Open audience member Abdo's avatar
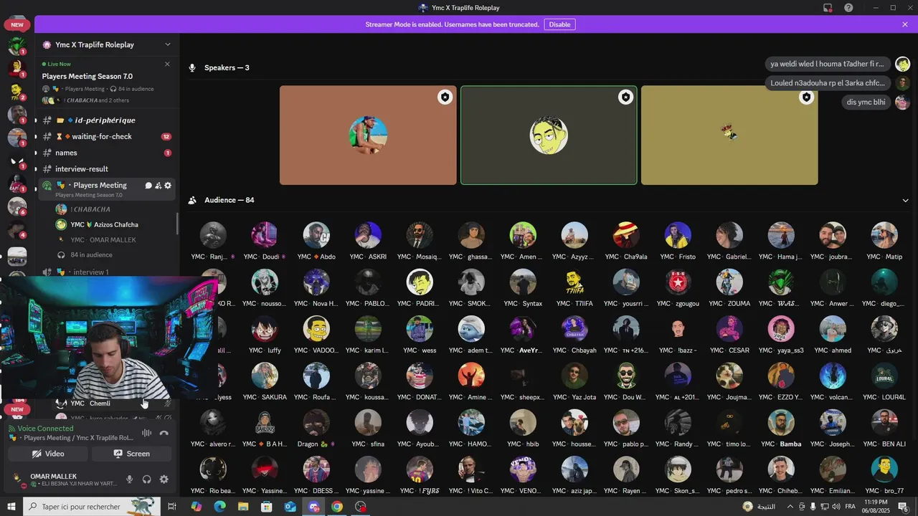918x516 pixels. [316, 235]
